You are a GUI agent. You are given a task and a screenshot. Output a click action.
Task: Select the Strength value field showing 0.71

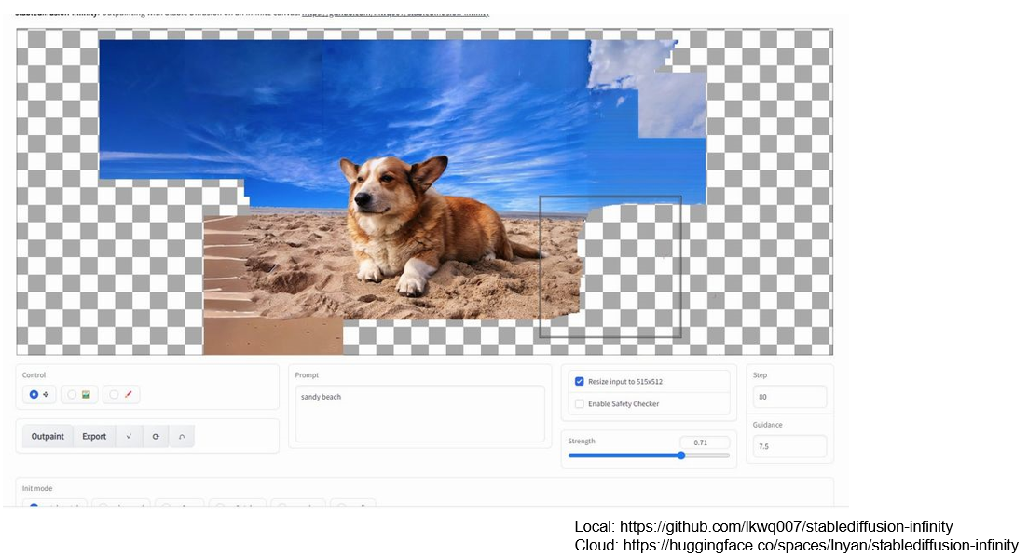pyautogui.click(x=704, y=442)
